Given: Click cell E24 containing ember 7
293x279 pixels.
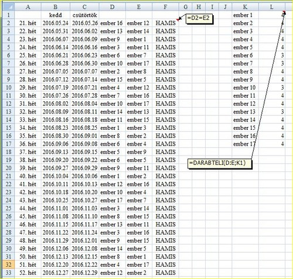Looking at the screenshot, I should (x=139, y=200).
